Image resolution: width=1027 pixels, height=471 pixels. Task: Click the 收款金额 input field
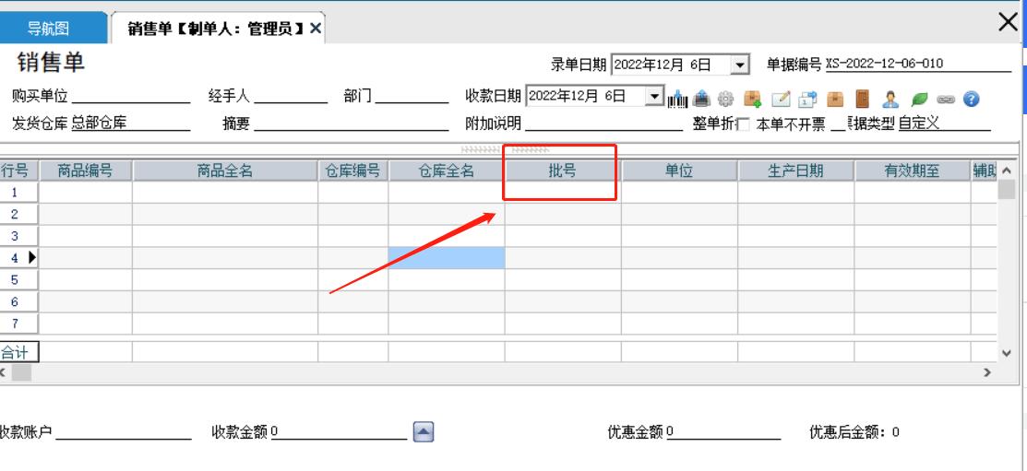tap(340, 431)
